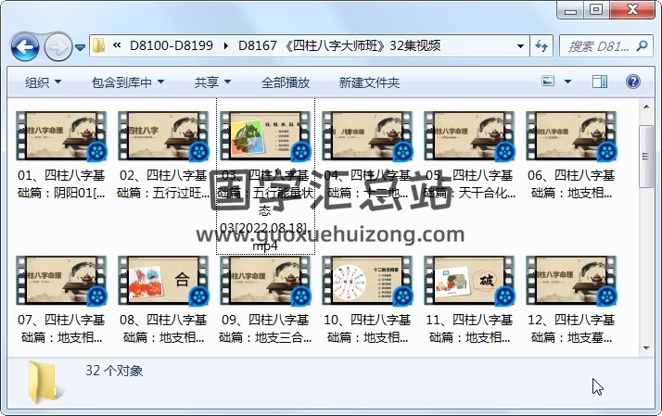Viewport: 662px width, 416px height.
Task: Click the vertical scrollbar thumb
Action: click(646, 157)
